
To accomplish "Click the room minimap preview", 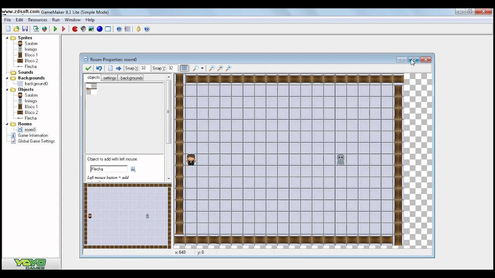I will click(x=127, y=216).
